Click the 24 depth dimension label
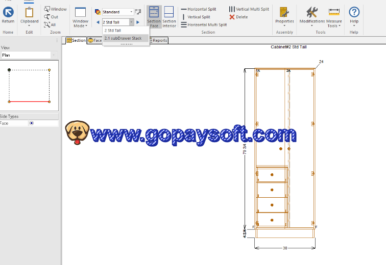The image size is (386, 265). [x=321, y=62]
